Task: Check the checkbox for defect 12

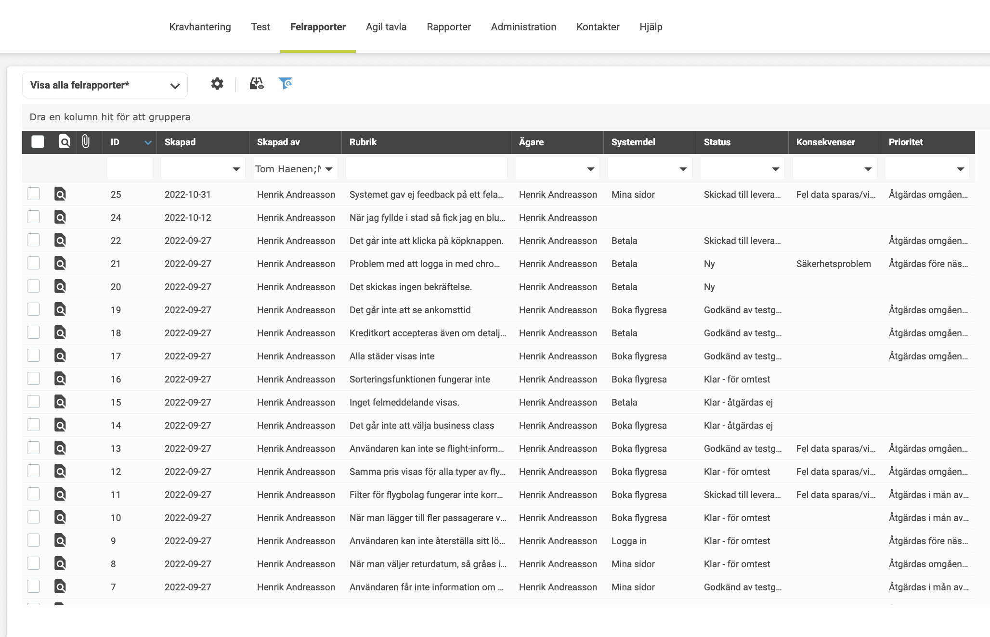Action: pyautogui.click(x=34, y=471)
